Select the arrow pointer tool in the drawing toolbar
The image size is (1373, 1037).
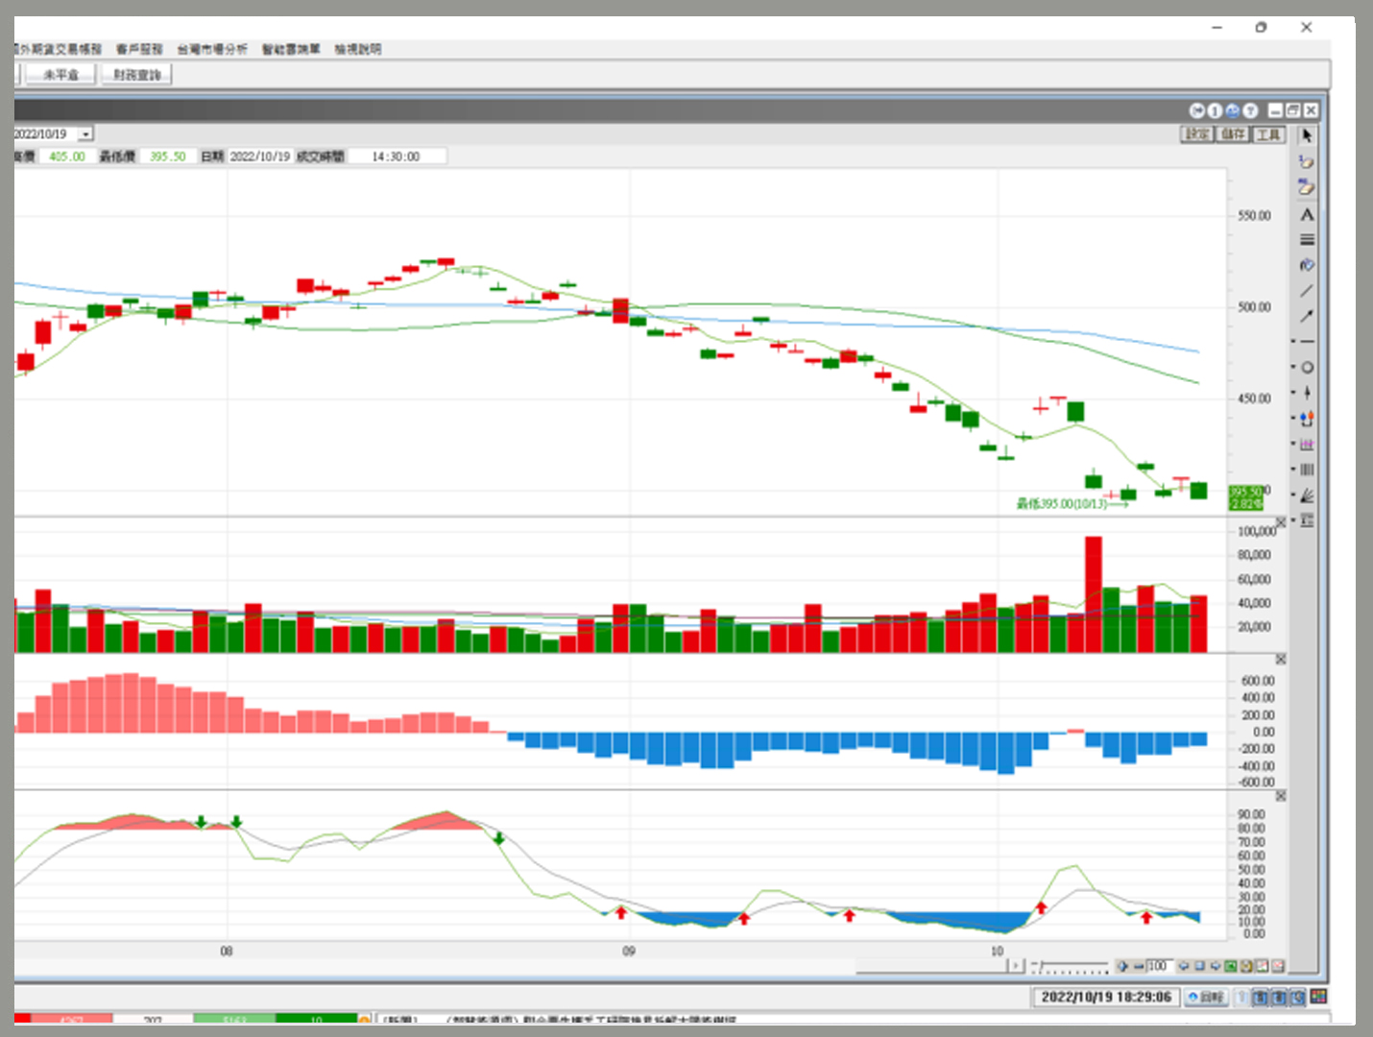click(1307, 136)
